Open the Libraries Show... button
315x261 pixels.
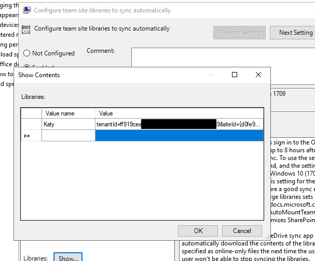tap(69, 257)
